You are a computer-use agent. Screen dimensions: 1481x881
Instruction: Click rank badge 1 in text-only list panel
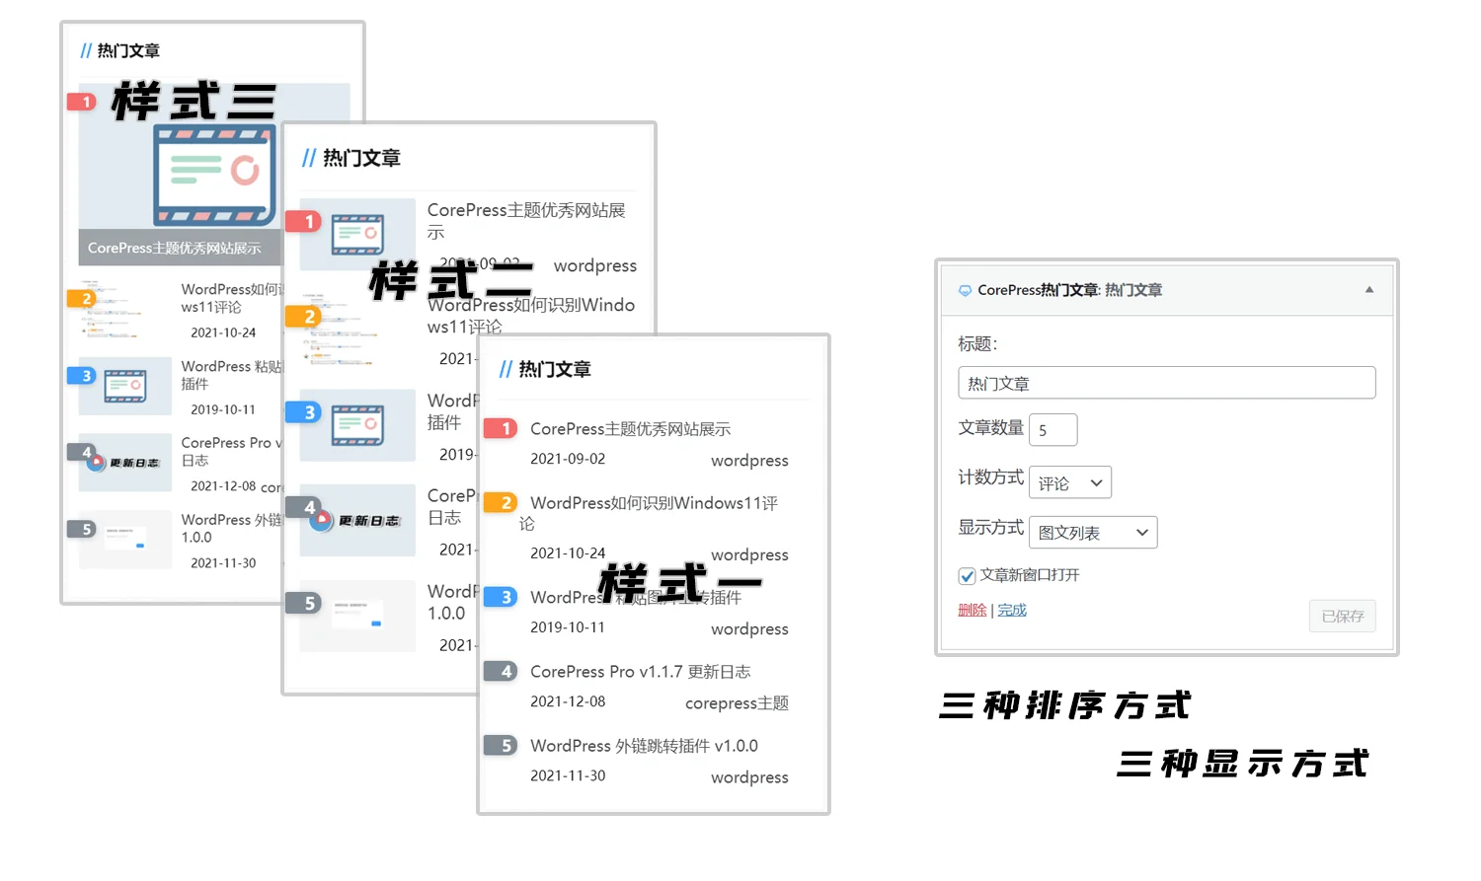(502, 428)
